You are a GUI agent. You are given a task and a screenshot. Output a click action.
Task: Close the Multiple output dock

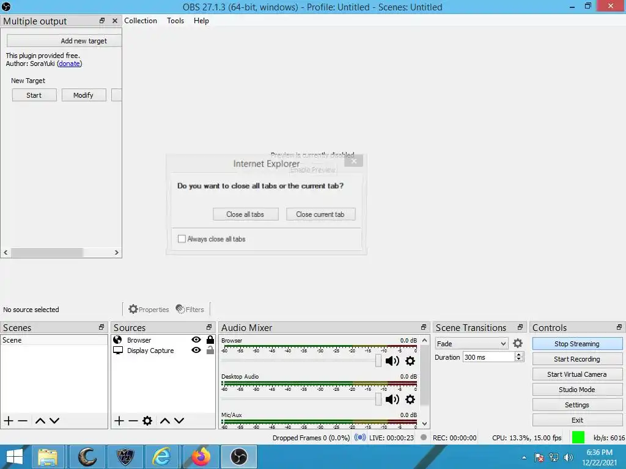[x=115, y=21]
